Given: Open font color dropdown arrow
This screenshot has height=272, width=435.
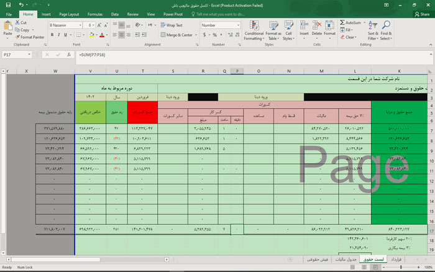Looking at the screenshot, I should click(107, 35).
